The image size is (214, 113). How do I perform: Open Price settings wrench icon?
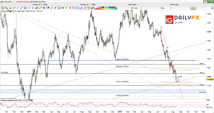click(x=6, y=11)
